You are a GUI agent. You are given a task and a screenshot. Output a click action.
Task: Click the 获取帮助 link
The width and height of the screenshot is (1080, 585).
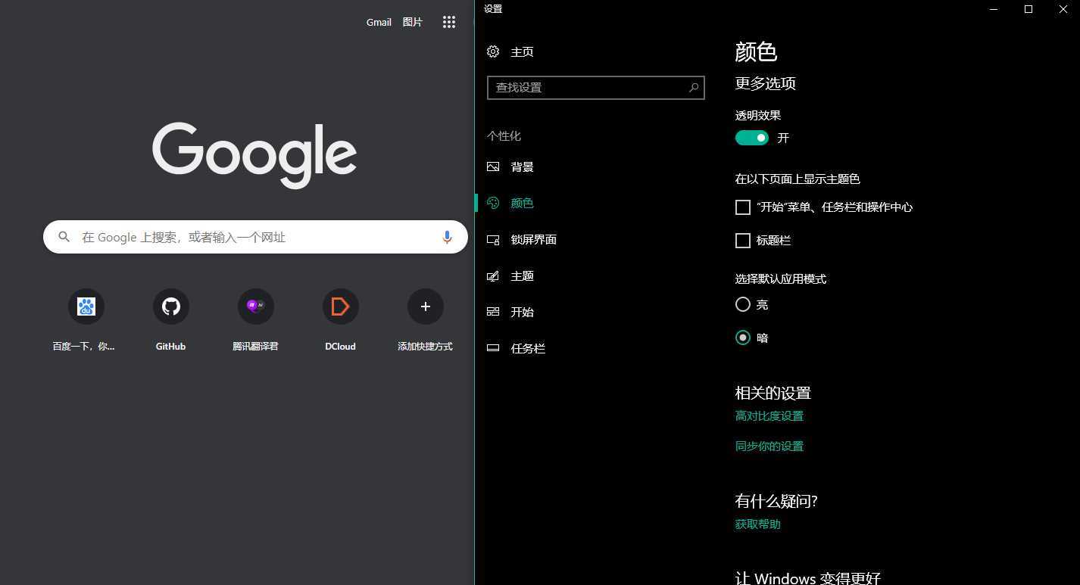757,524
